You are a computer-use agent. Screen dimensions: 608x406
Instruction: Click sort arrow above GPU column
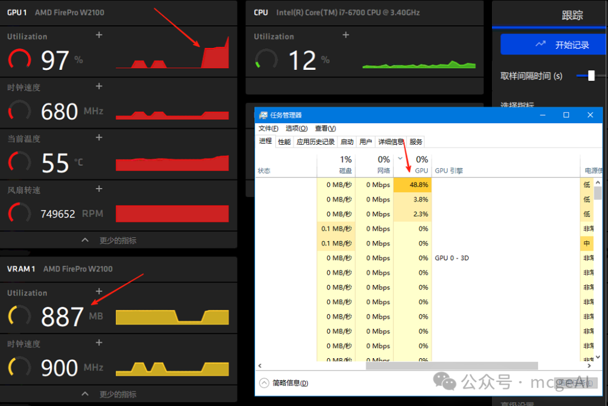pyautogui.click(x=400, y=158)
